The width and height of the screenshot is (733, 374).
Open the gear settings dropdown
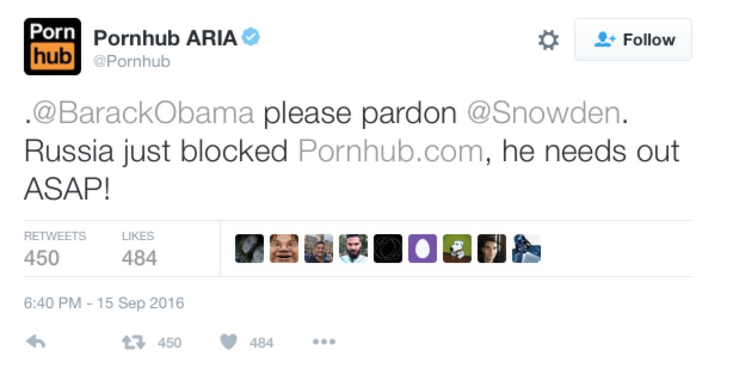click(x=549, y=40)
